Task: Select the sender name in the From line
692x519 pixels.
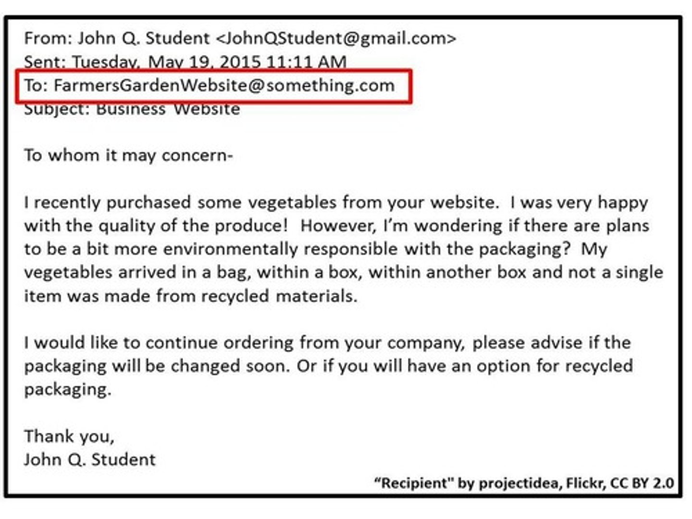Action: tap(144, 38)
